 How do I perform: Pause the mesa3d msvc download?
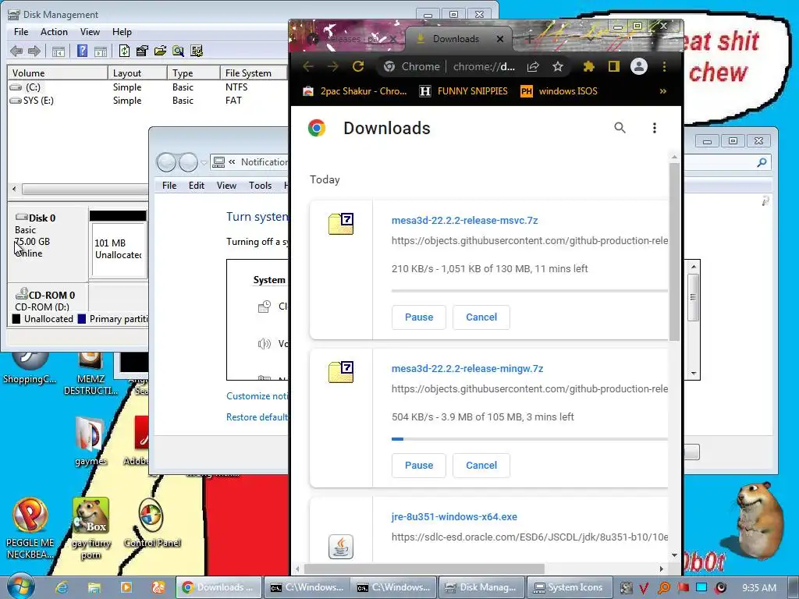419,317
